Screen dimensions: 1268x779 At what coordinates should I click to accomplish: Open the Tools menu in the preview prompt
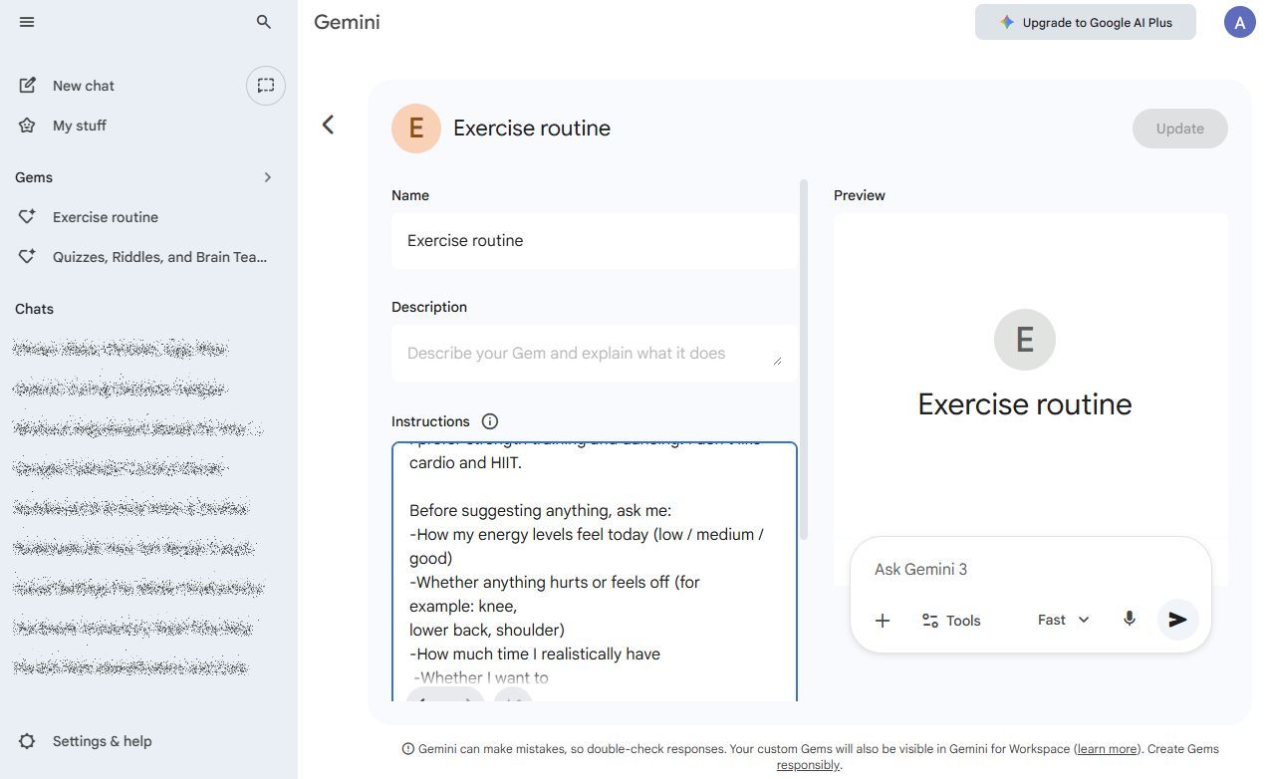click(951, 621)
